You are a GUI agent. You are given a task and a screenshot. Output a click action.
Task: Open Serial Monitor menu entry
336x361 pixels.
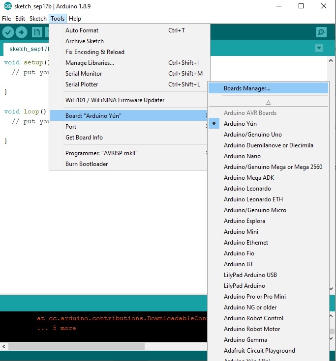(129, 74)
